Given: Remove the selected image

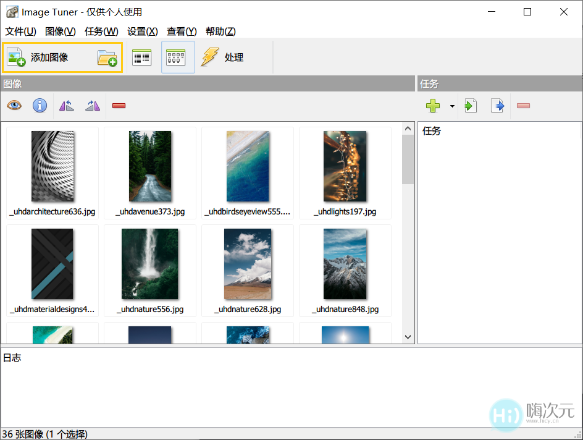Looking at the screenshot, I should coord(119,105).
